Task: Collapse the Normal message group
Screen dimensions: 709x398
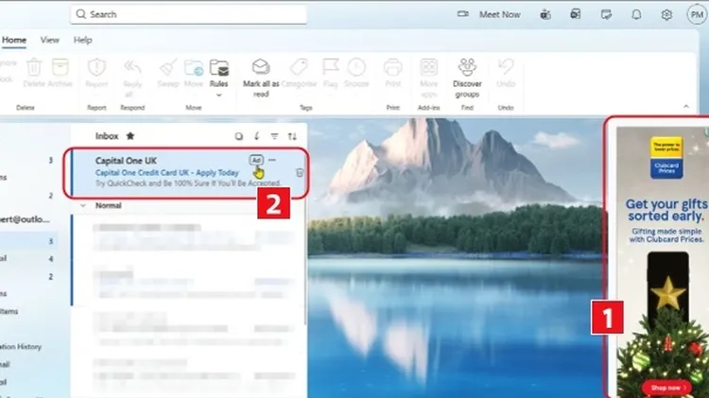Action: 83,204
